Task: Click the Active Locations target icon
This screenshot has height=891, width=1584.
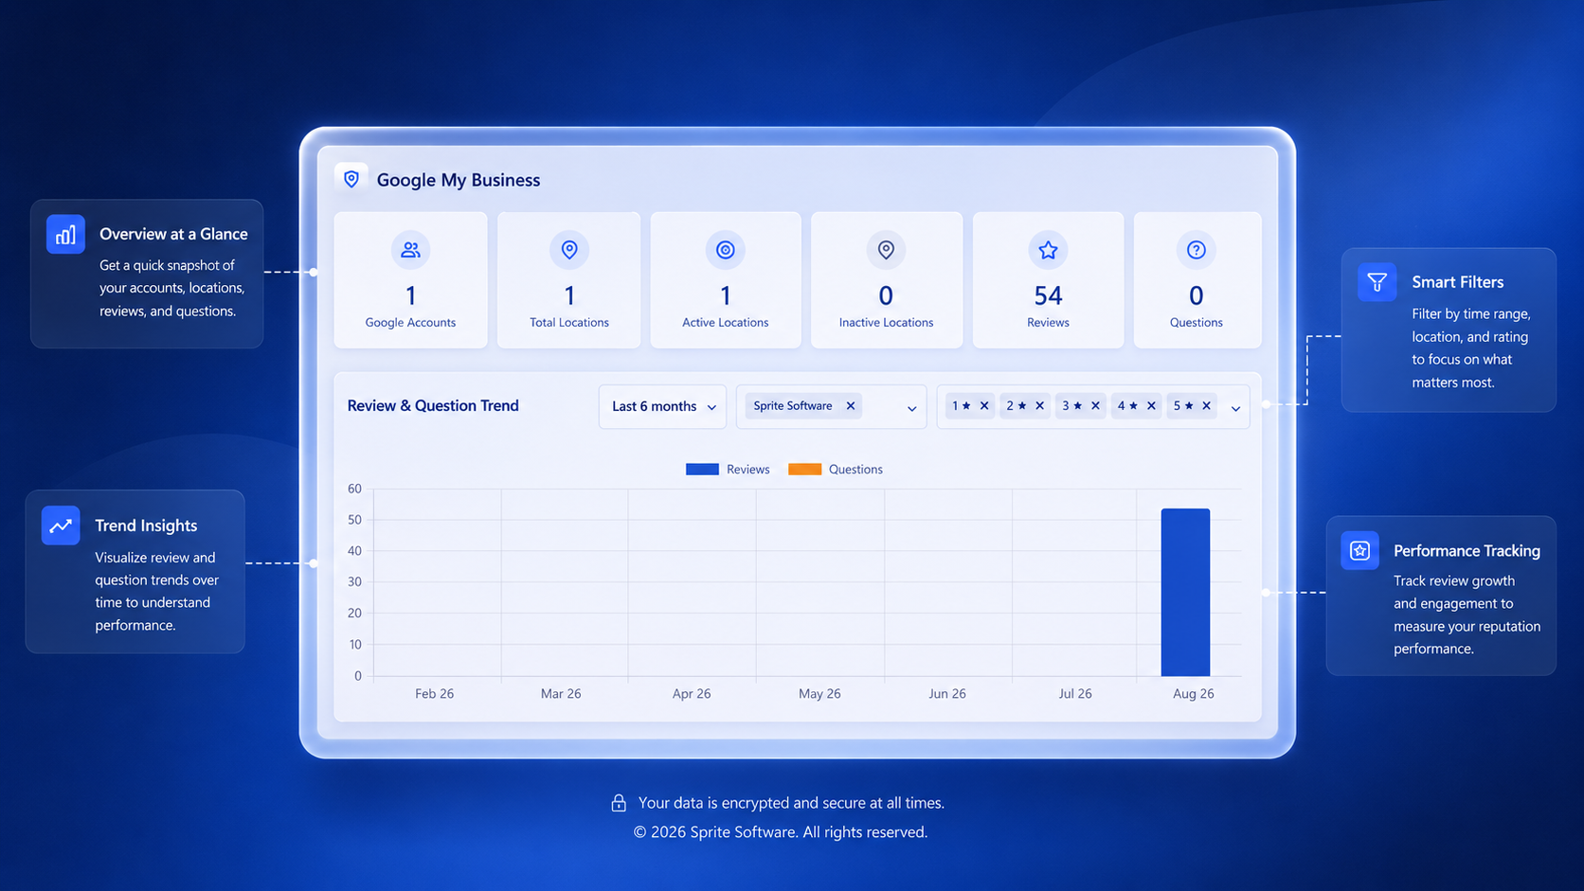Action: [726, 250]
